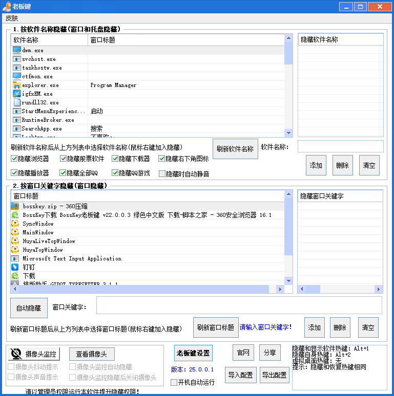The height and width of the screenshot is (396, 394).
Task: Click 查看摄像头 button
Action: [92, 354]
